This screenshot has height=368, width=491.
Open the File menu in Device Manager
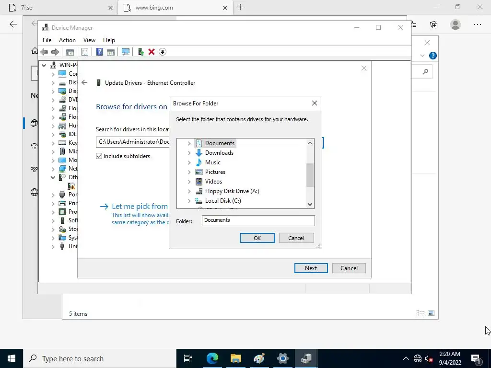[47, 40]
